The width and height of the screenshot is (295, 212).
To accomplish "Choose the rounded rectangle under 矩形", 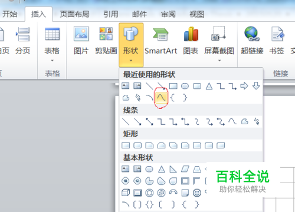I will point(137,145).
